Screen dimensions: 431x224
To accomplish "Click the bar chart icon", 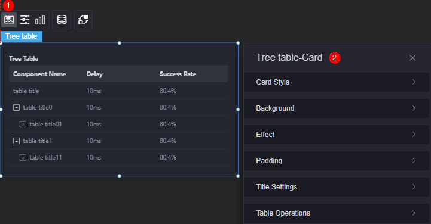I will (40, 20).
